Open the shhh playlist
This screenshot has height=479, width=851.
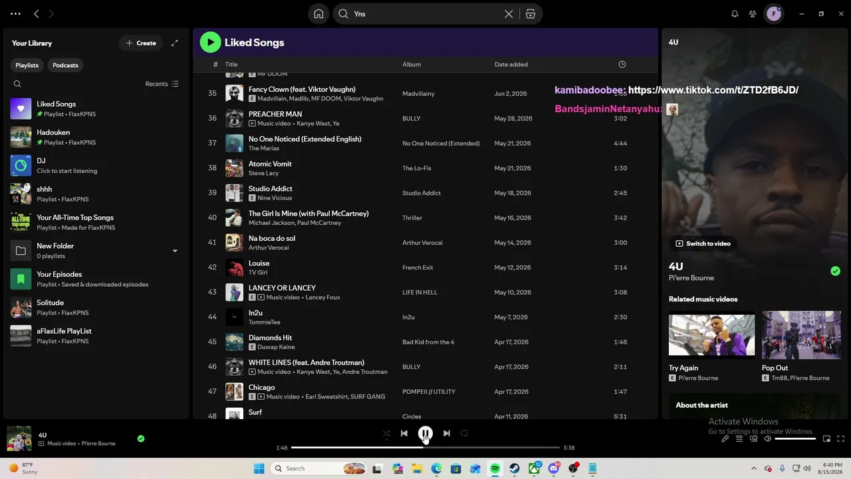pos(96,194)
